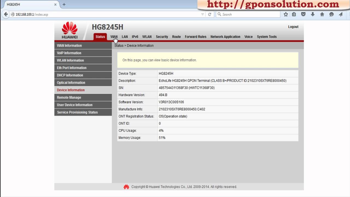This screenshot has width=350, height=197.
Task: Open the bookmarks list icon
Action: pos(294,15)
